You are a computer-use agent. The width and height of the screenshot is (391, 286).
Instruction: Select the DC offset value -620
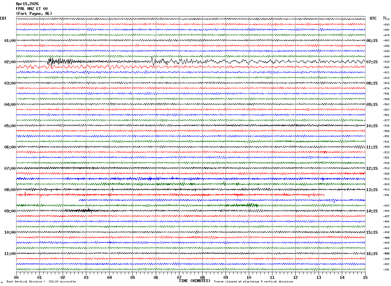click(x=386, y=67)
